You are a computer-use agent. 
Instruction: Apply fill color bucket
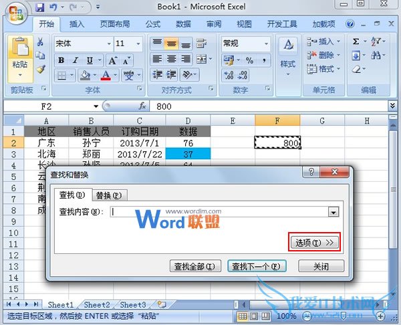click(85, 76)
